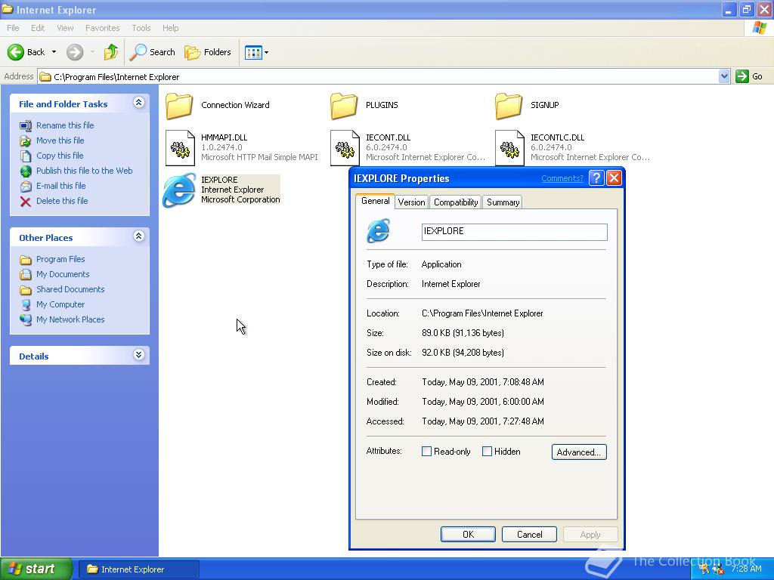Click the Copy this file icon
This screenshot has height=580, width=774.
click(26, 156)
